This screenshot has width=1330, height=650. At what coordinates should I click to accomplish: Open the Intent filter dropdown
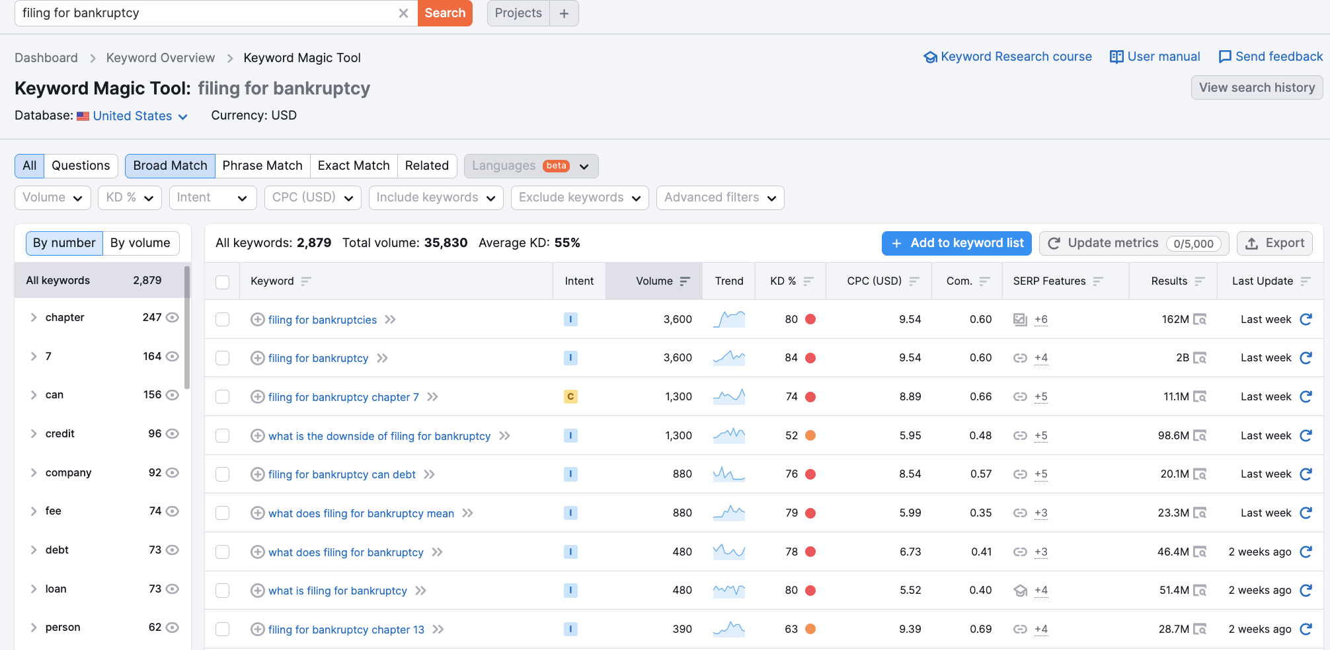pos(213,198)
